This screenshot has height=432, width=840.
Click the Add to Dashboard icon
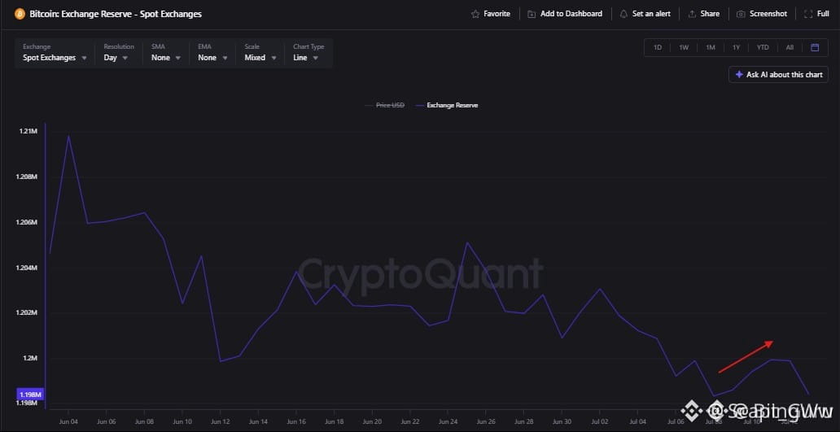click(x=532, y=14)
